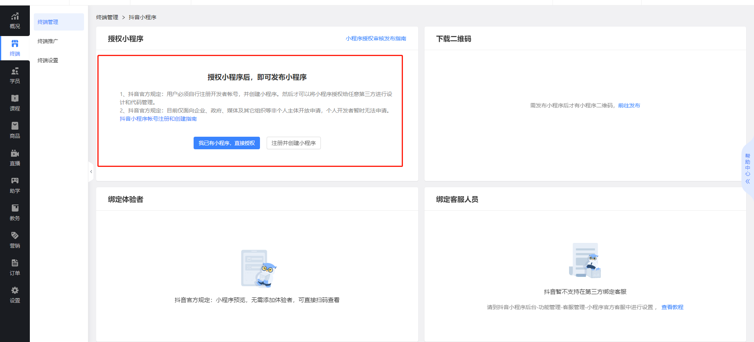Collapse the secondary sidebar with the arrow handle

coord(91,172)
